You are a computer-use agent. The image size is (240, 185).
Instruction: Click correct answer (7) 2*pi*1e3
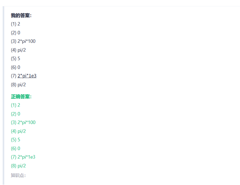(23, 157)
